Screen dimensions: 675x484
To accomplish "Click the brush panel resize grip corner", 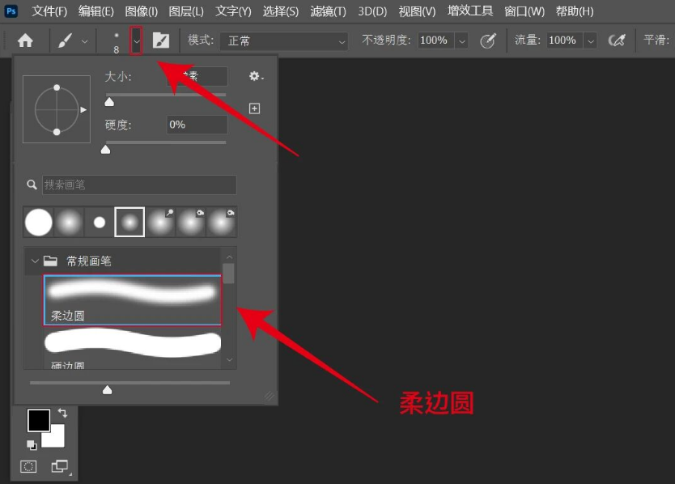I will tap(270, 396).
